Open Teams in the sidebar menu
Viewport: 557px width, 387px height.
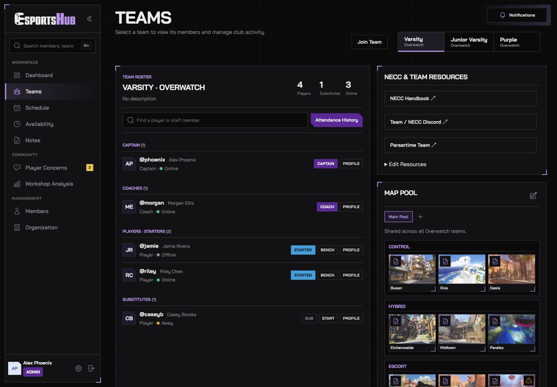pyautogui.click(x=53, y=92)
